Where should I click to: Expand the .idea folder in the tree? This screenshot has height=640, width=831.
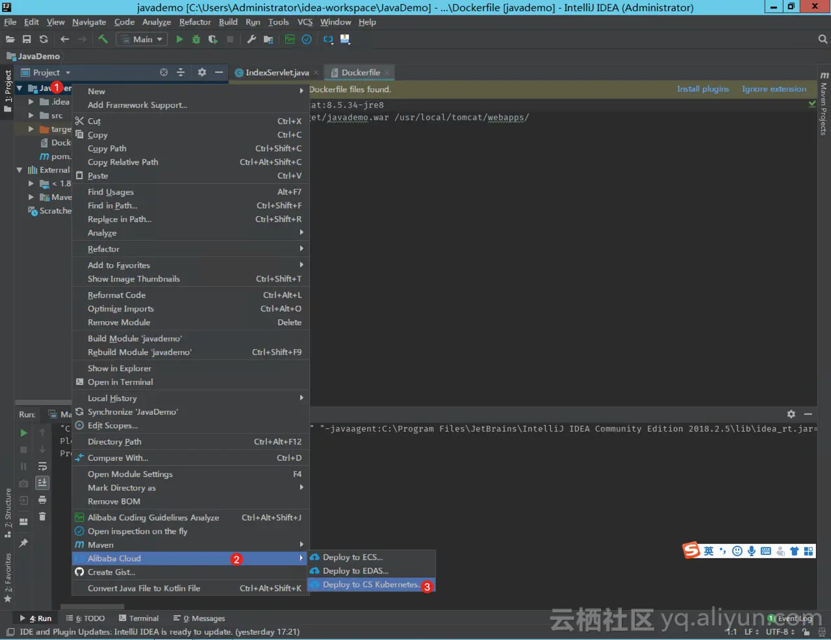click(x=31, y=102)
